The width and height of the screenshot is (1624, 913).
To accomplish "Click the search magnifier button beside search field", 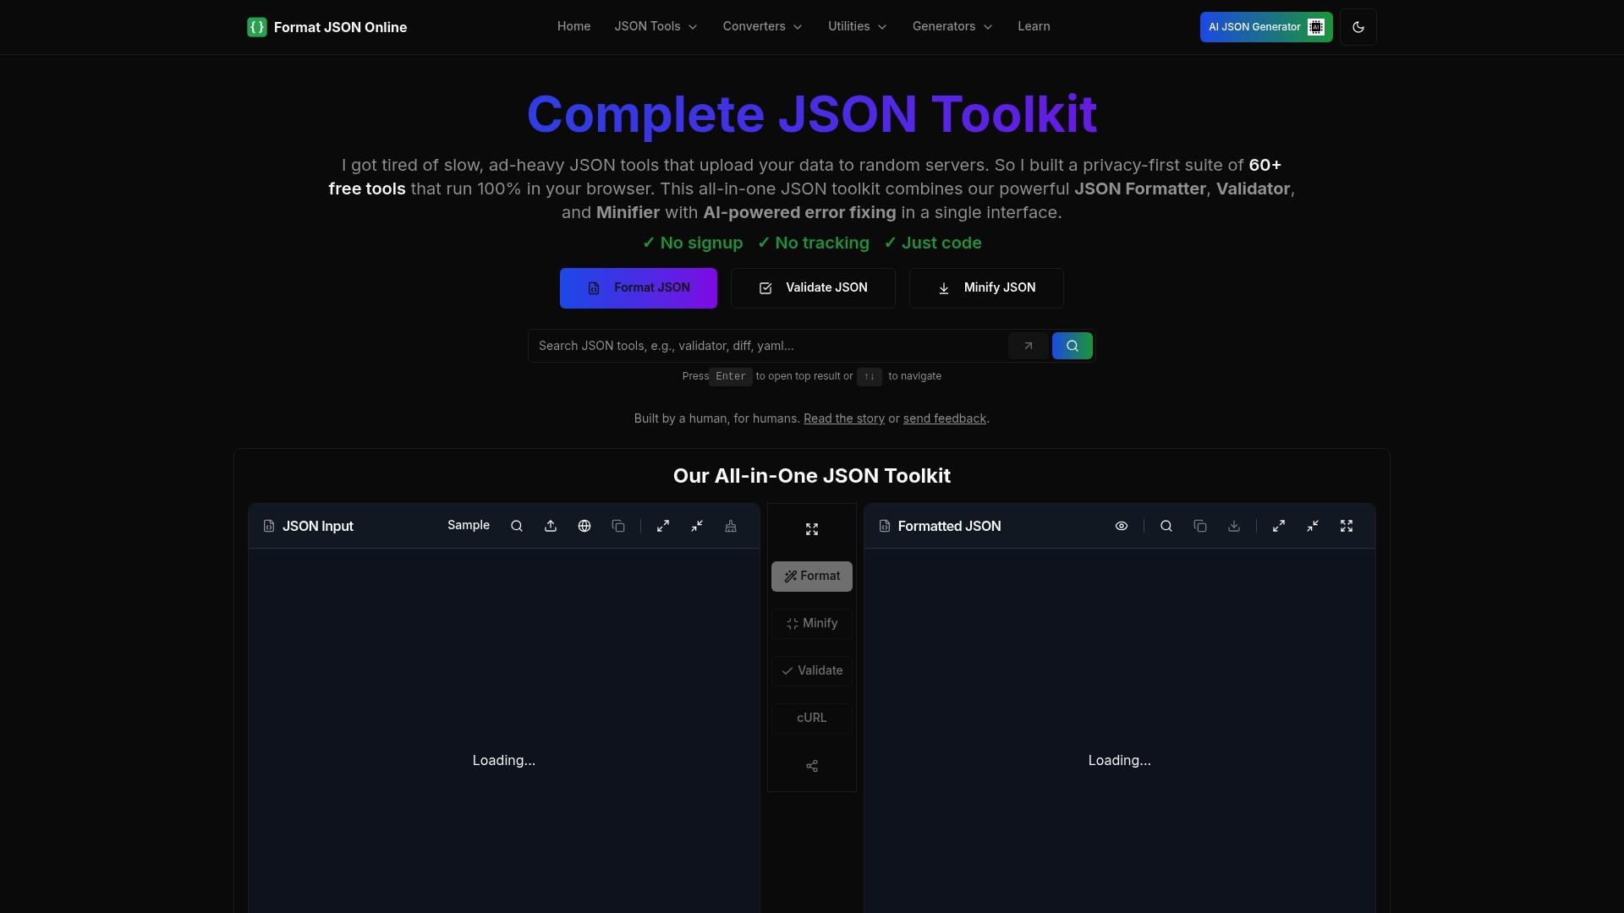I will pos(1073,346).
